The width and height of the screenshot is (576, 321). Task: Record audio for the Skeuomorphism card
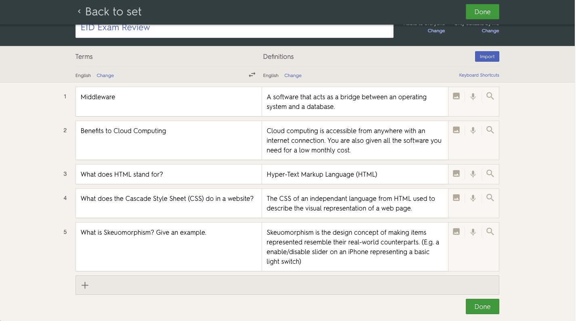click(x=473, y=232)
